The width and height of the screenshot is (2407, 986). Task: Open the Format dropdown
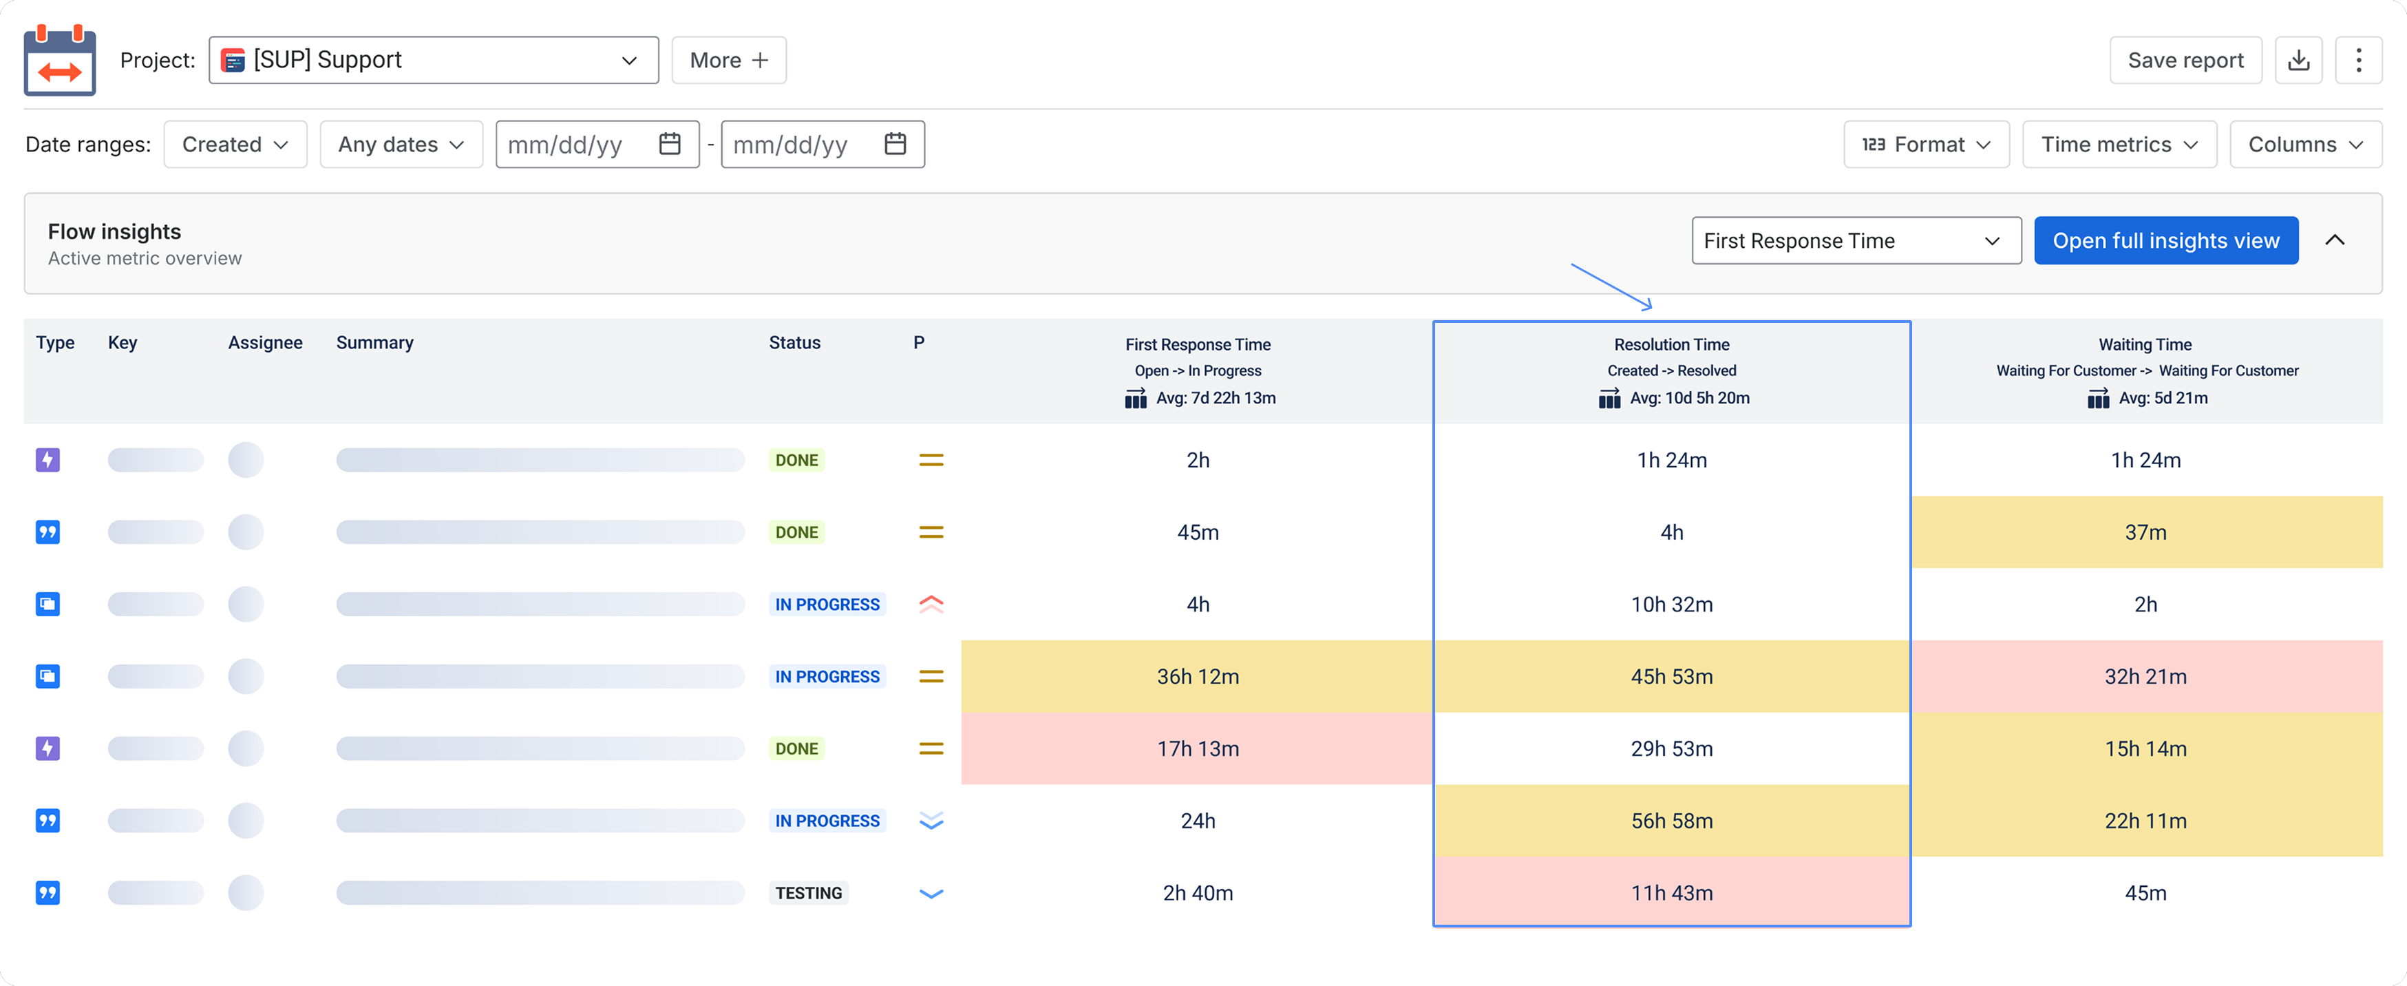1926,144
